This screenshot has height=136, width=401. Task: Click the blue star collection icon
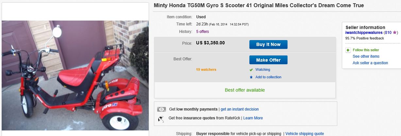click(251, 77)
